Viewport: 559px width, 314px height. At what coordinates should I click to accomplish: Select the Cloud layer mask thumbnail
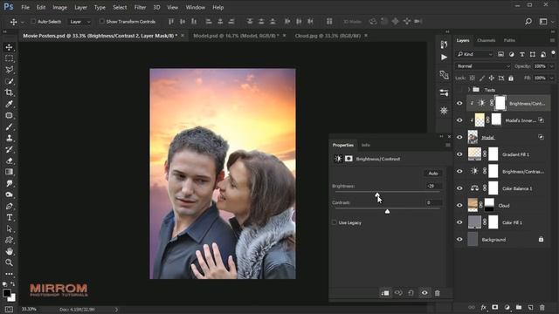coord(489,205)
